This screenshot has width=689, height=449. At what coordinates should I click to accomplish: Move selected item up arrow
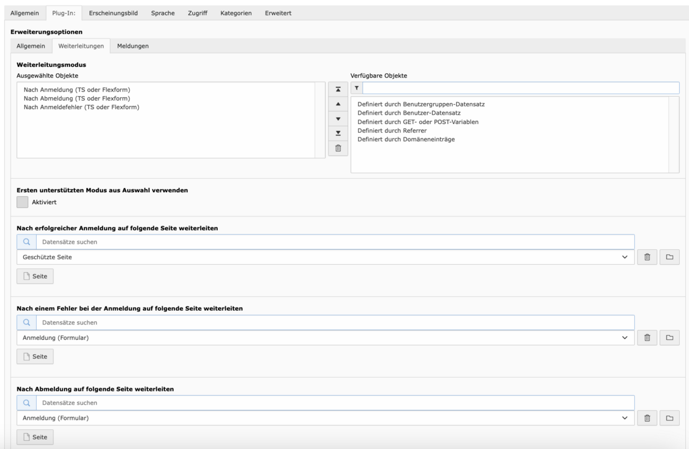[338, 104]
